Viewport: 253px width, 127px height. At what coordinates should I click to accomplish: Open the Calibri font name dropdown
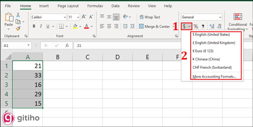pyautogui.click(x=65, y=17)
